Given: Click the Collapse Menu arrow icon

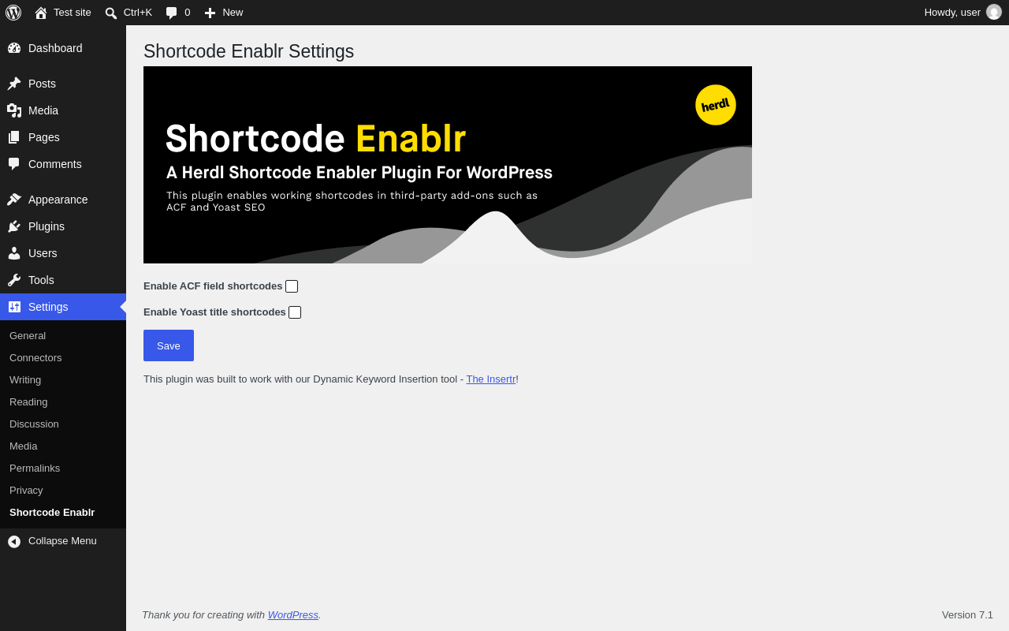Looking at the screenshot, I should coord(14,541).
